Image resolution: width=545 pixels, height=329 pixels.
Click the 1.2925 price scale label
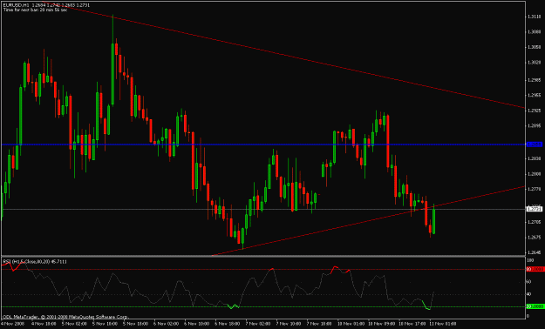pyautogui.click(x=534, y=111)
